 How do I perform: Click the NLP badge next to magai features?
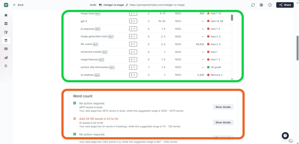tap(101, 60)
